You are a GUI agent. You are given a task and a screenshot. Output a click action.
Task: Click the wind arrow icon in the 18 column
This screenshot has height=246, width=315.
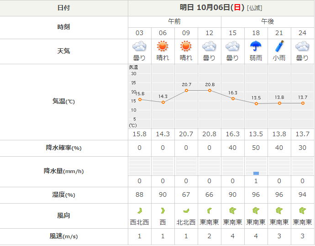pos(256,210)
